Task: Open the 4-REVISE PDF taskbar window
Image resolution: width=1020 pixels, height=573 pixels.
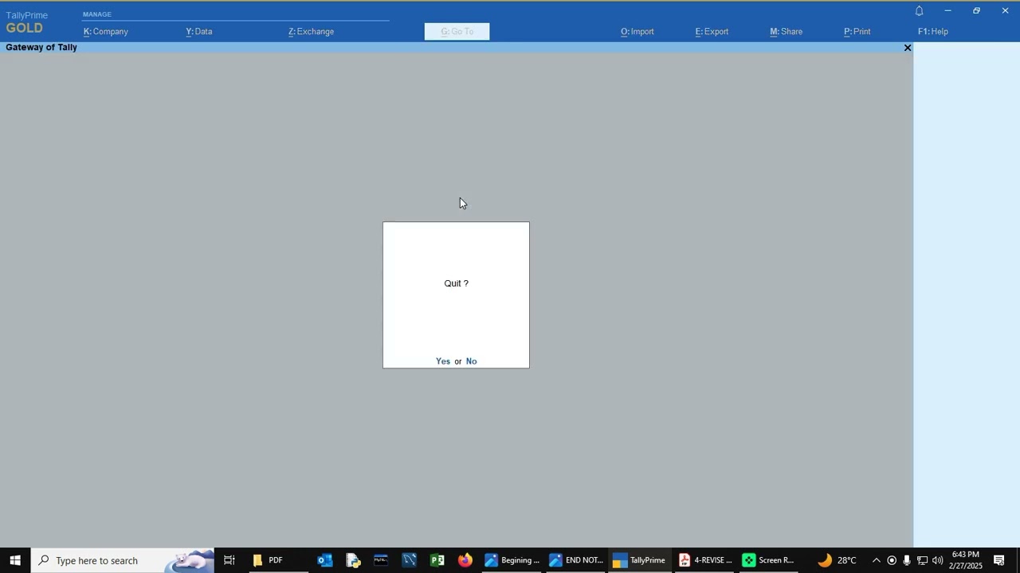Action: pos(705,560)
